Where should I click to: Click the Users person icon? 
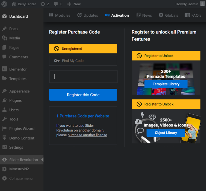click(5, 110)
